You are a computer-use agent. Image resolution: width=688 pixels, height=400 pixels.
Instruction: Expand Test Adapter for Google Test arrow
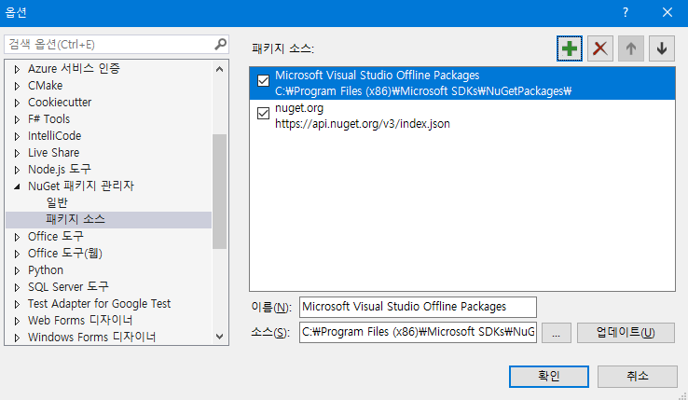pos(17,304)
